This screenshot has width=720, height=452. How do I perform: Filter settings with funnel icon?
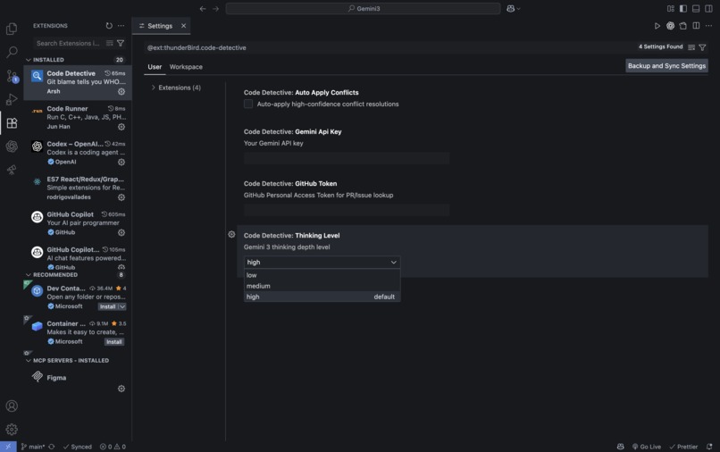click(x=702, y=47)
